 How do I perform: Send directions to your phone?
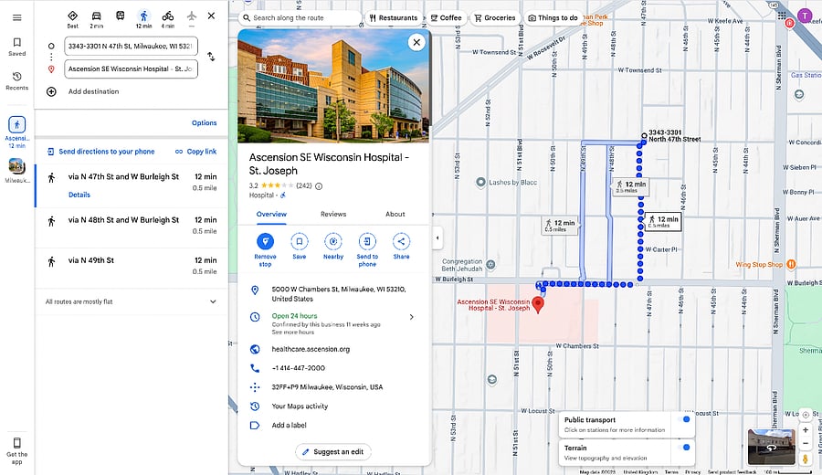pos(101,152)
